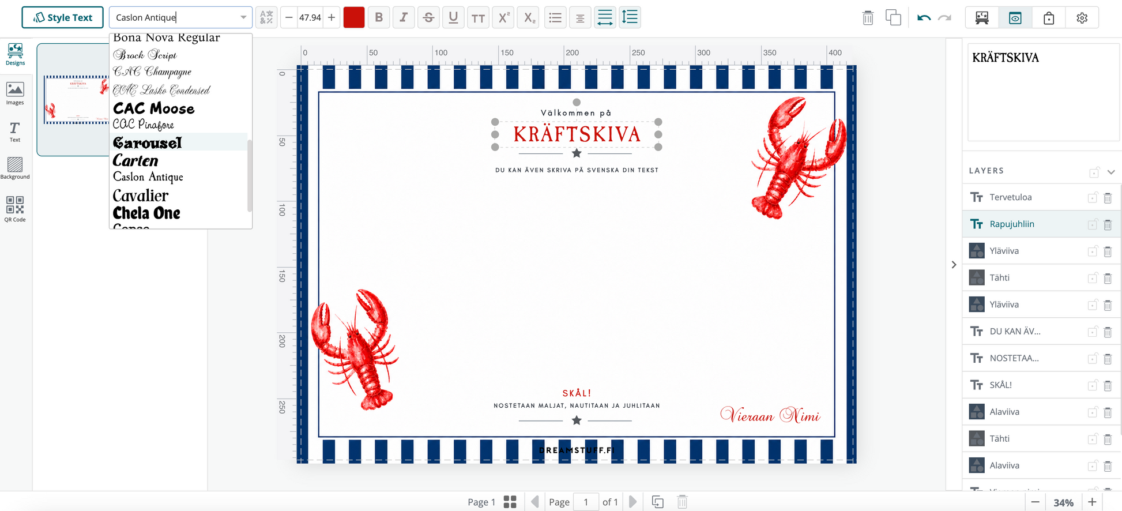Lock the Tervetuloa layer
The height and width of the screenshot is (511, 1122).
click(1092, 198)
